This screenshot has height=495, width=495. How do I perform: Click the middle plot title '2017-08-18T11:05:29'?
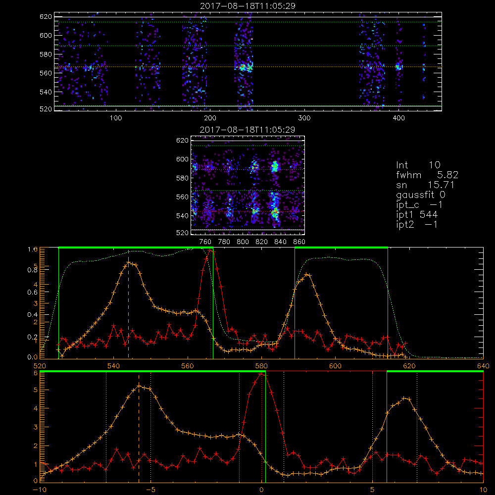point(247,130)
